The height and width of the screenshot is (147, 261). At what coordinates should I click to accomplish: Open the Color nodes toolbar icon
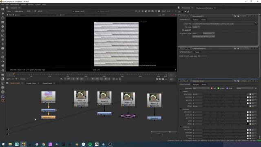tap(3, 27)
